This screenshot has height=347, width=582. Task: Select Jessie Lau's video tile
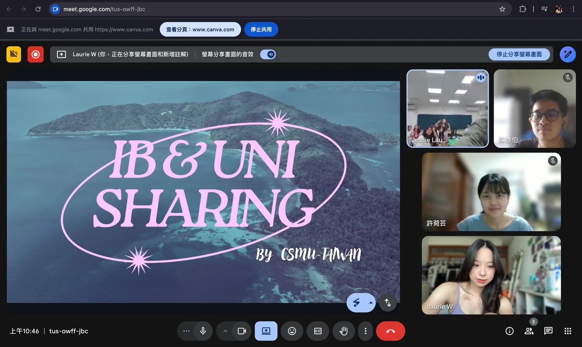[x=447, y=109]
